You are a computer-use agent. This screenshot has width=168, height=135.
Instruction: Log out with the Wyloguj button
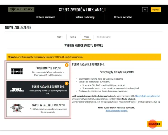click(156, 10)
